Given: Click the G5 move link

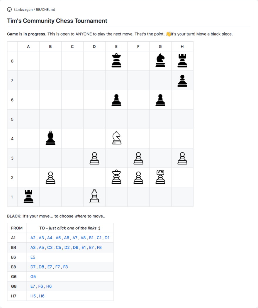Looking at the screenshot, I should tap(33, 277).
